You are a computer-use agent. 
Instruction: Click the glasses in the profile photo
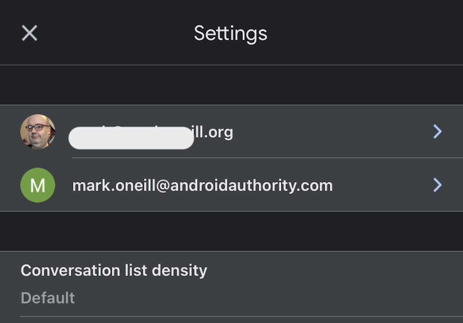coord(37,127)
